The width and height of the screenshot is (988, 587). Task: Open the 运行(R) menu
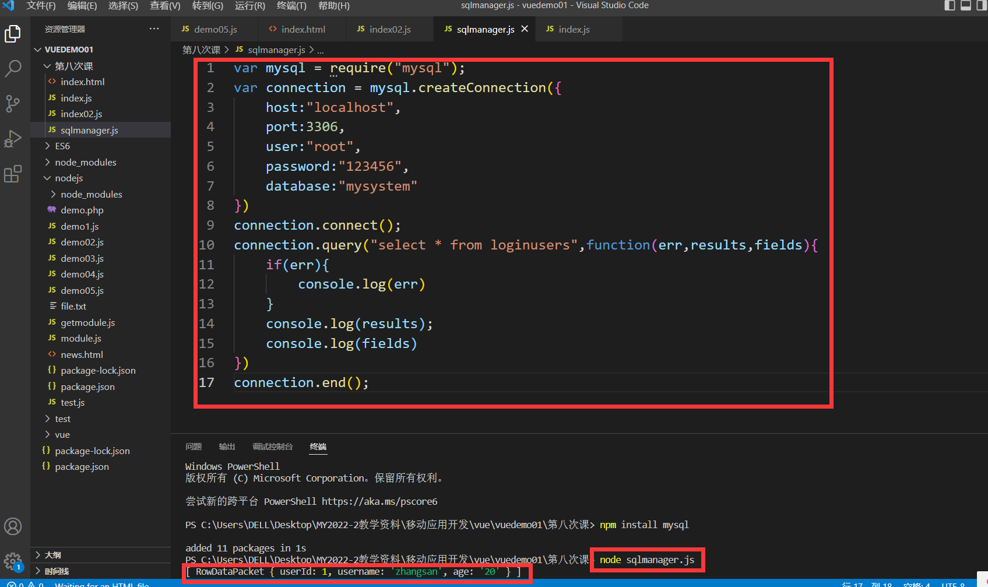(250, 5)
